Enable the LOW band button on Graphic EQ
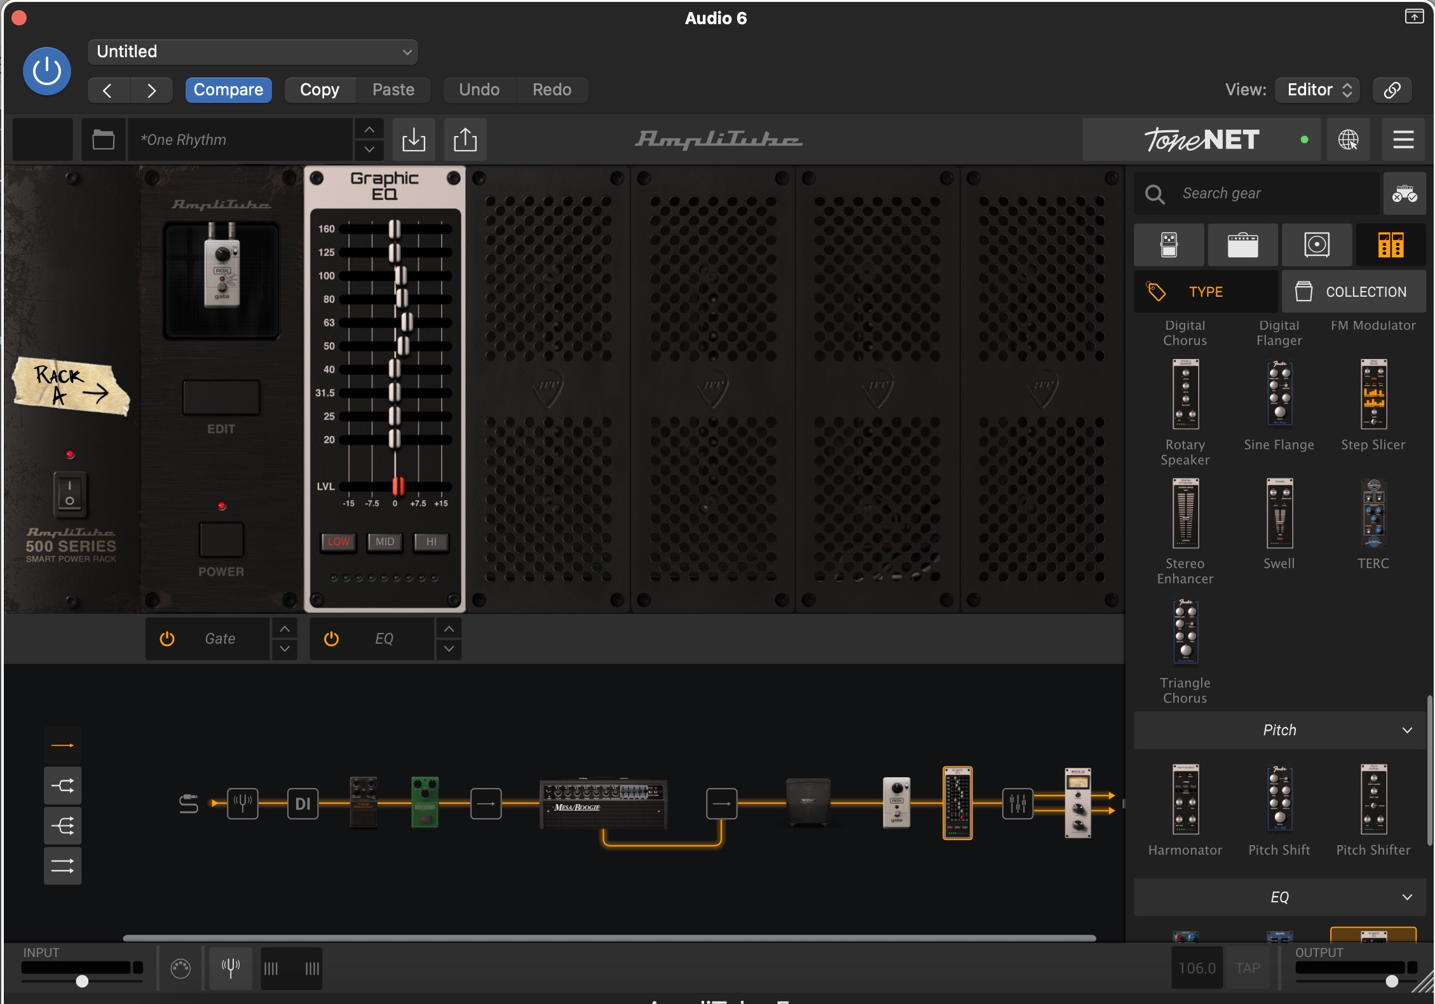The width and height of the screenshot is (1435, 1004). (338, 542)
